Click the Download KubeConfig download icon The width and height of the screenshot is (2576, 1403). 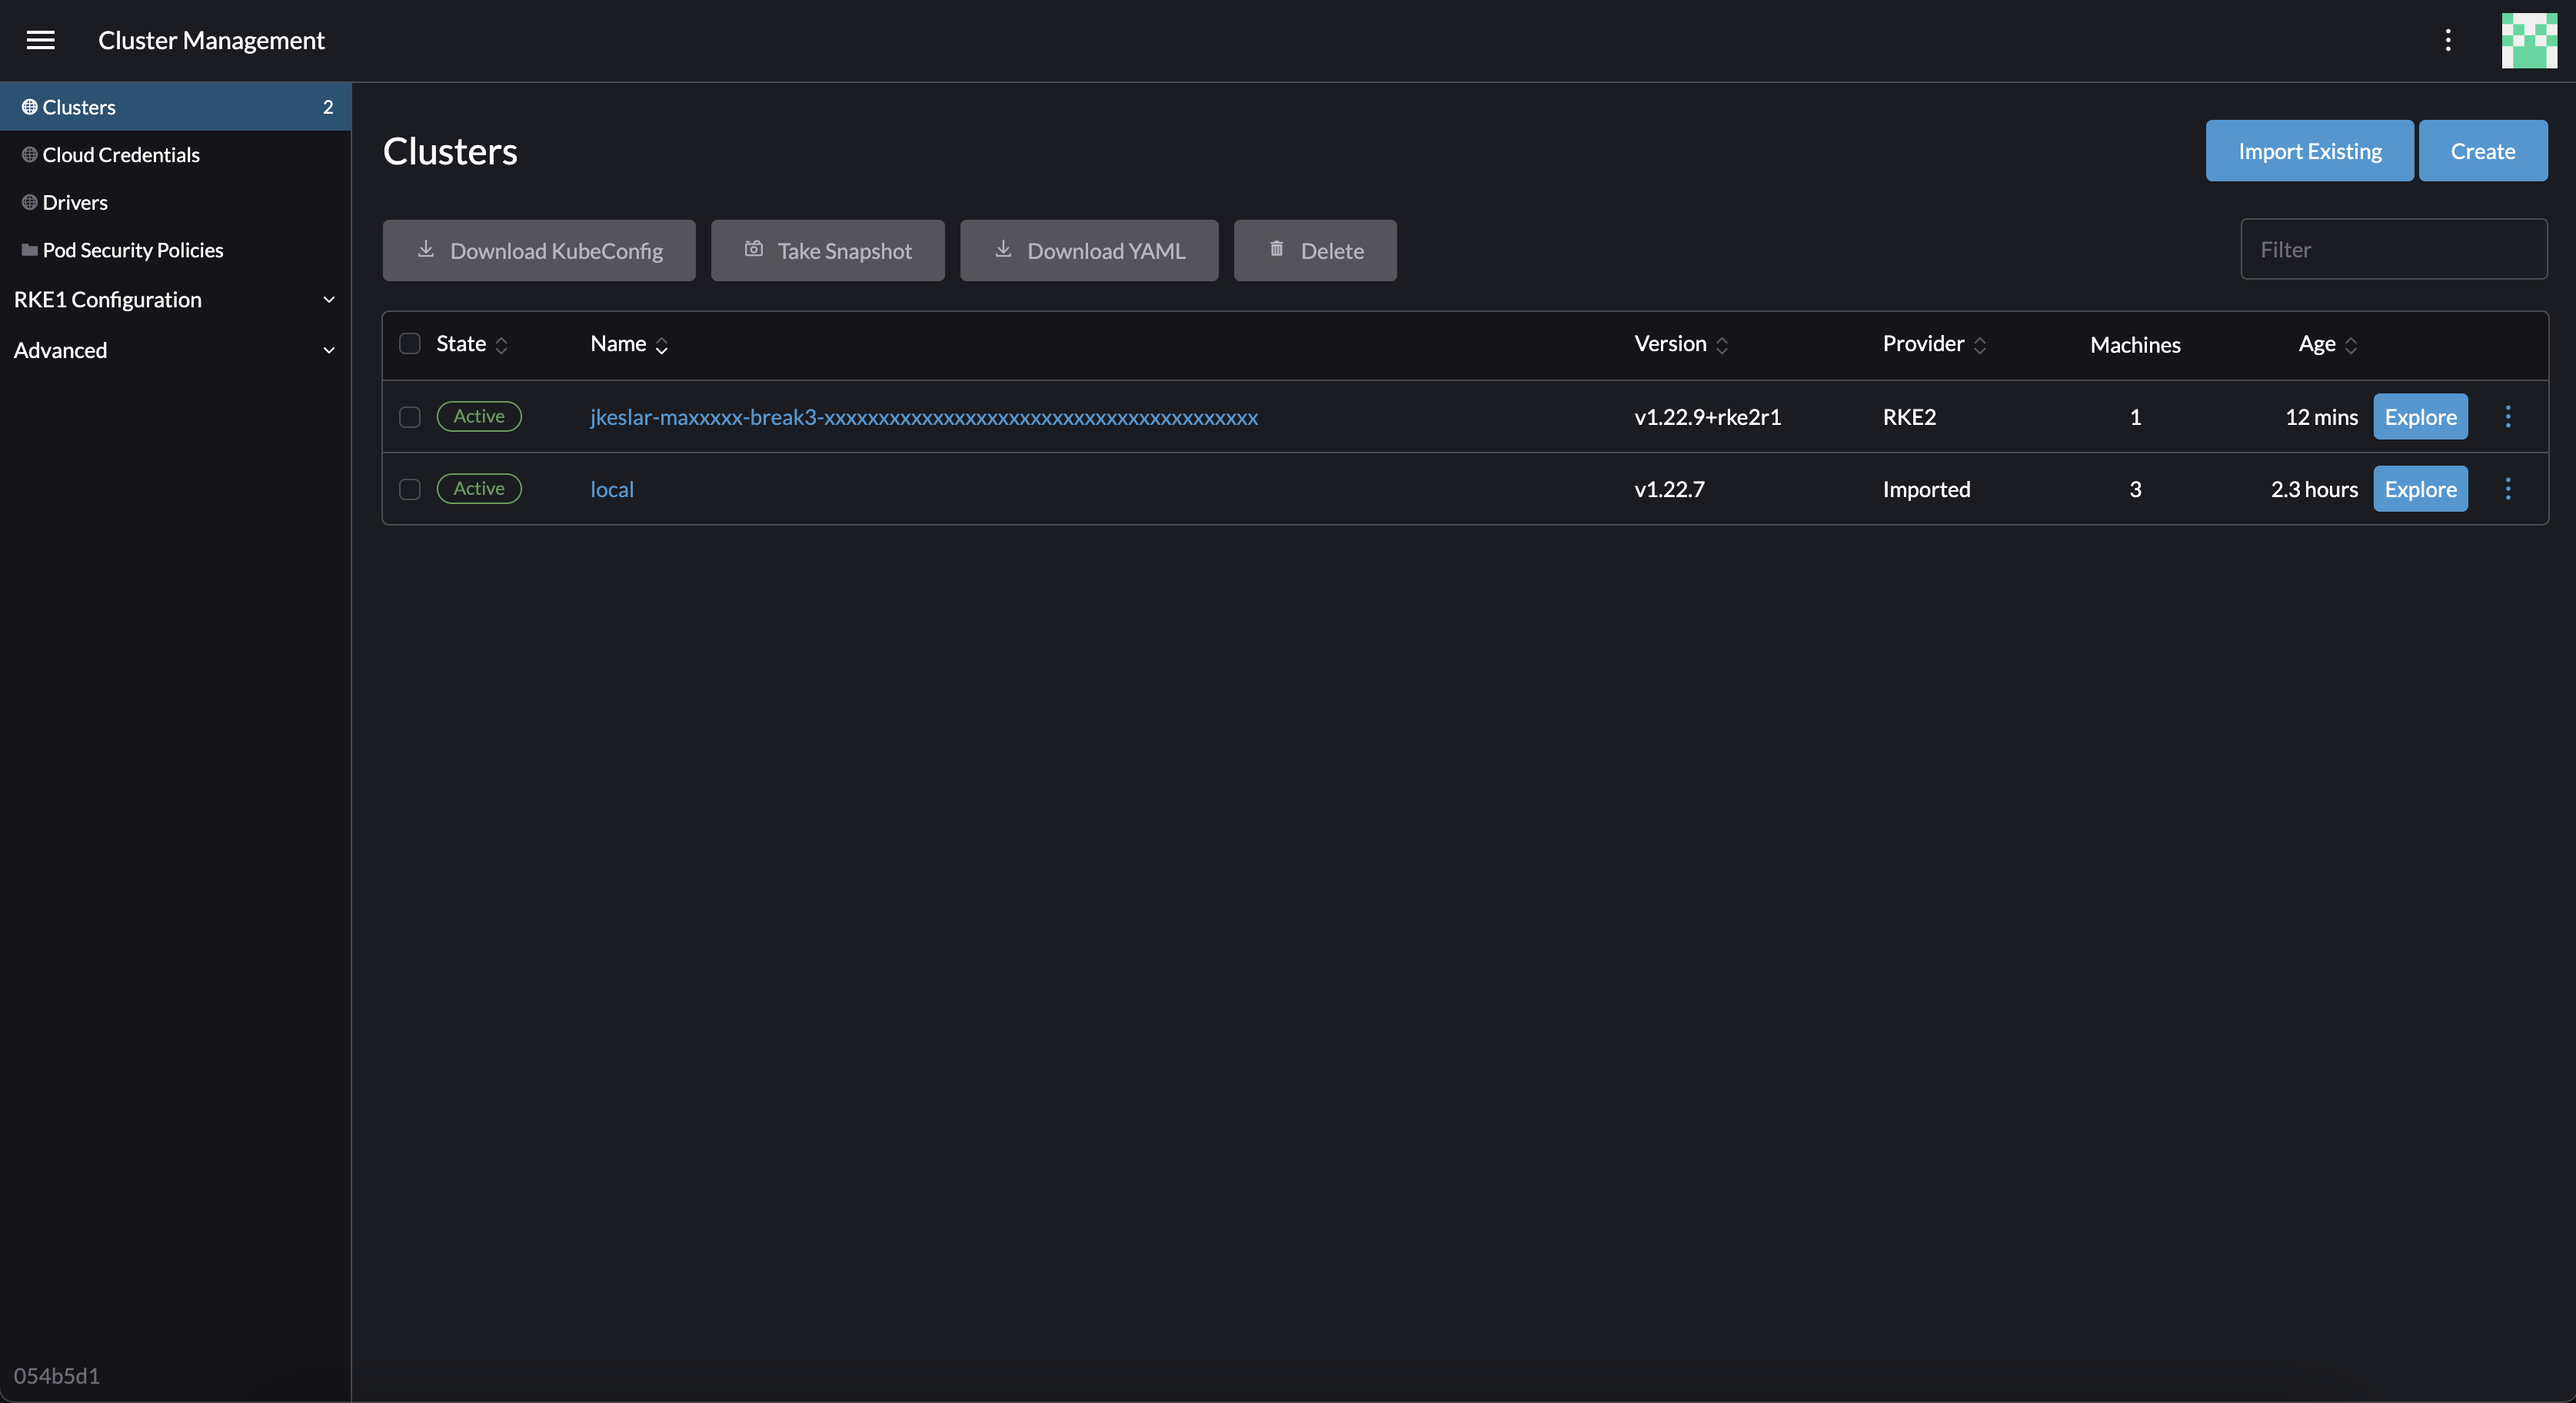427,250
